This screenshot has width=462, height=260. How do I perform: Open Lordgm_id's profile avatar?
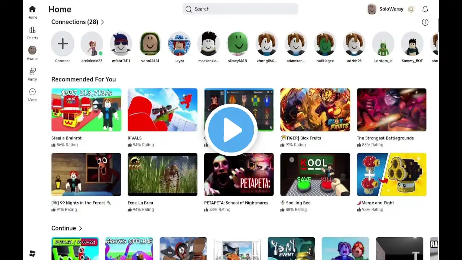pyautogui.click(x=383, y=44)
